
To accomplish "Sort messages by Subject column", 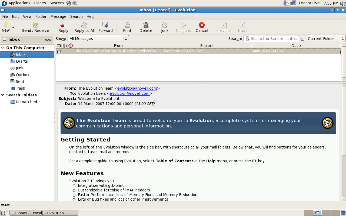I will pos(207,46).
